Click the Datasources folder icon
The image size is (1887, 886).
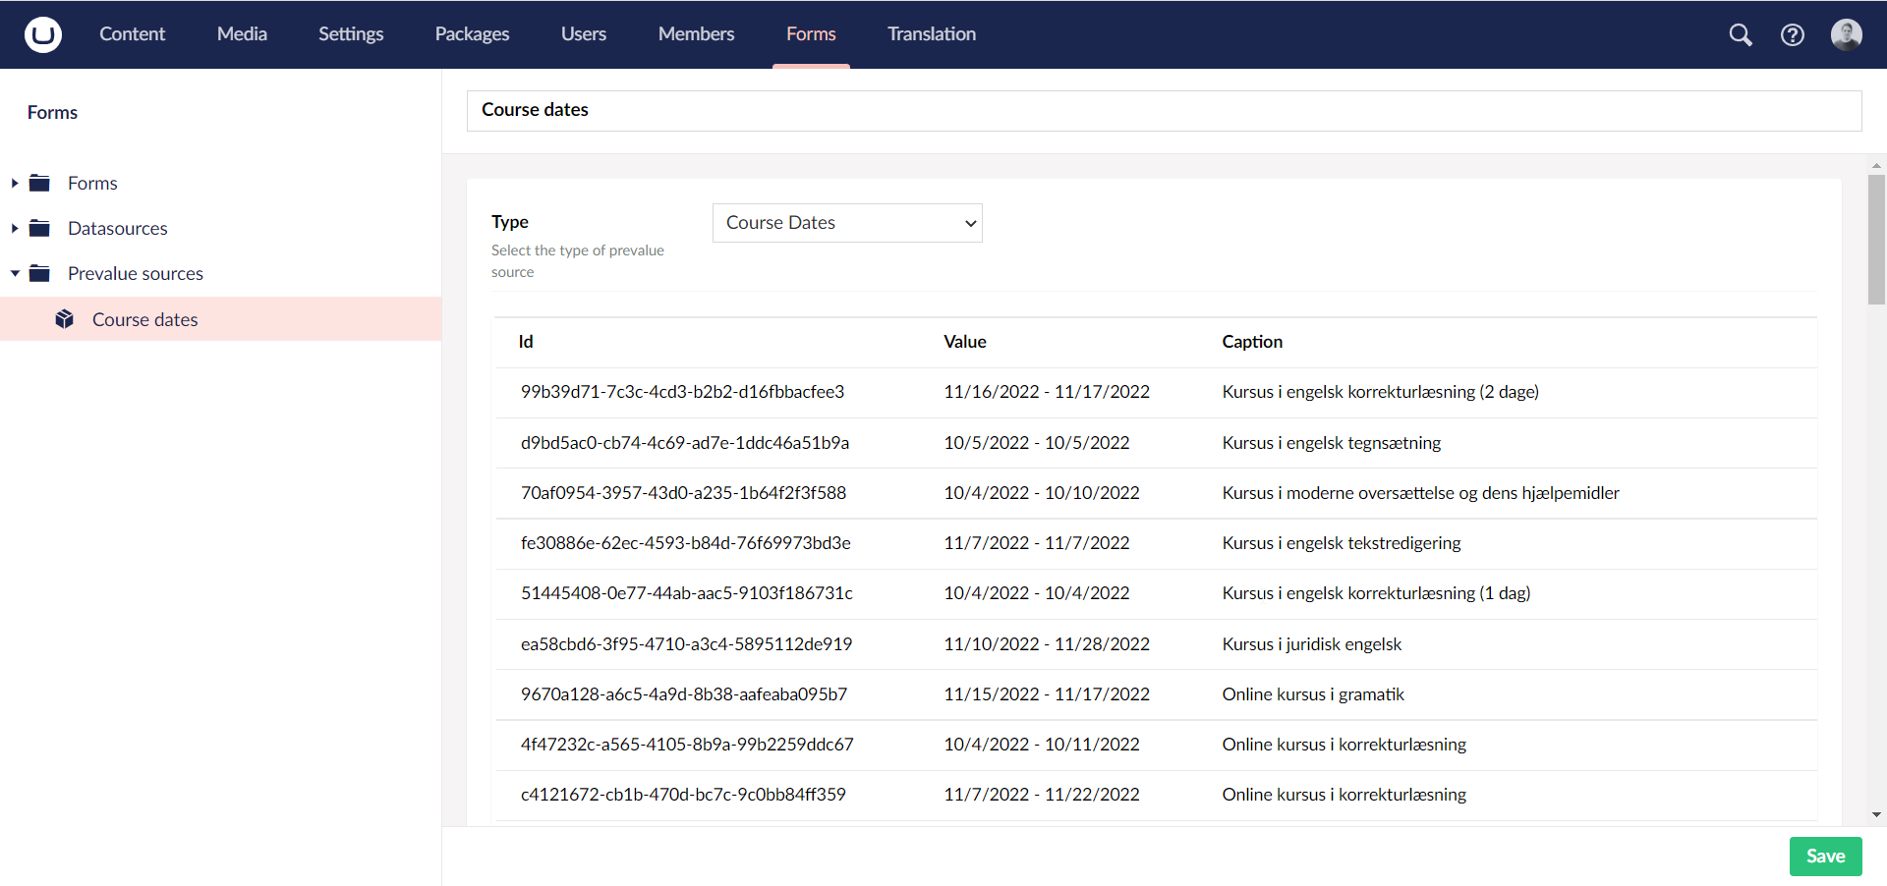(x=39, y=227)
